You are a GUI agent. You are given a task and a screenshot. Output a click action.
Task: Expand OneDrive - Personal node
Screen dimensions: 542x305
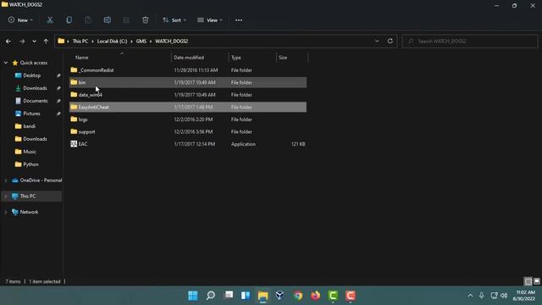click(x=6, y=180)
